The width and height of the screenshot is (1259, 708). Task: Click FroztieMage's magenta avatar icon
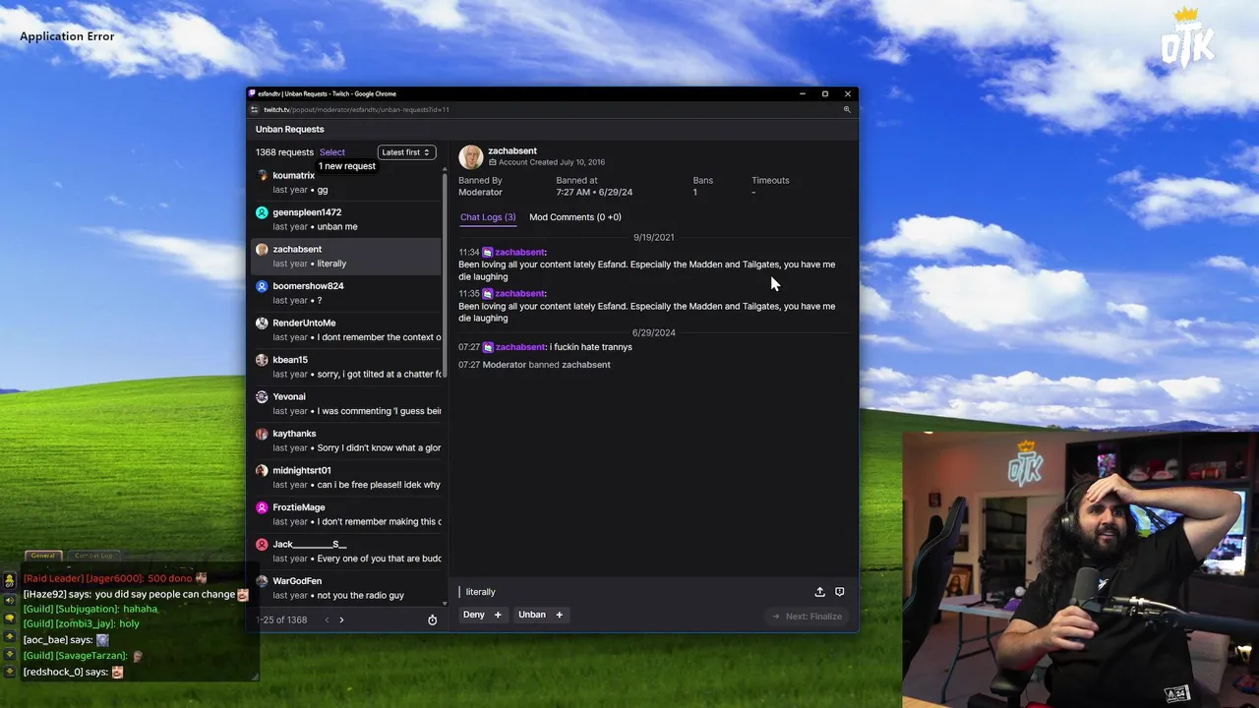coord(262,507)
